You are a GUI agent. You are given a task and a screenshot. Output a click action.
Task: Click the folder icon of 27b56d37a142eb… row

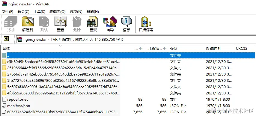pyautogui.click(x=4, y=74)
